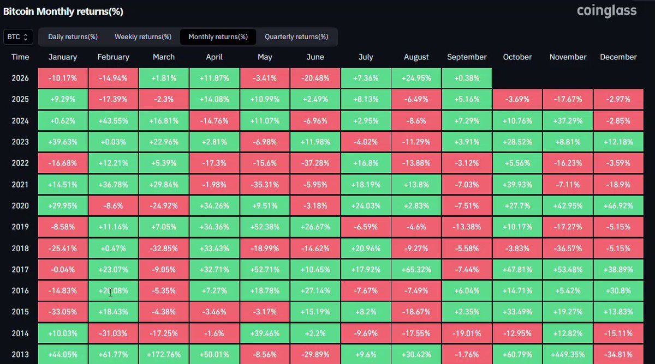Screen dimensions: 655x364
Task: Click the 2023 October cell showing +28.52%
Action: 517,142
